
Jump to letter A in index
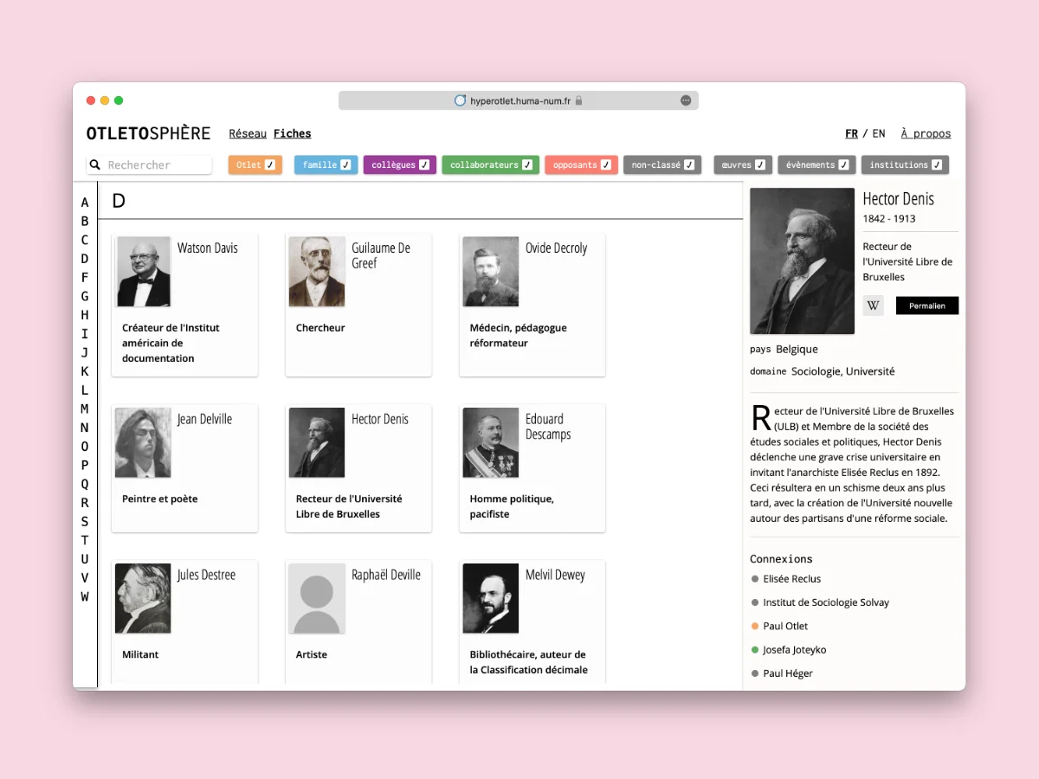(85, 203)
